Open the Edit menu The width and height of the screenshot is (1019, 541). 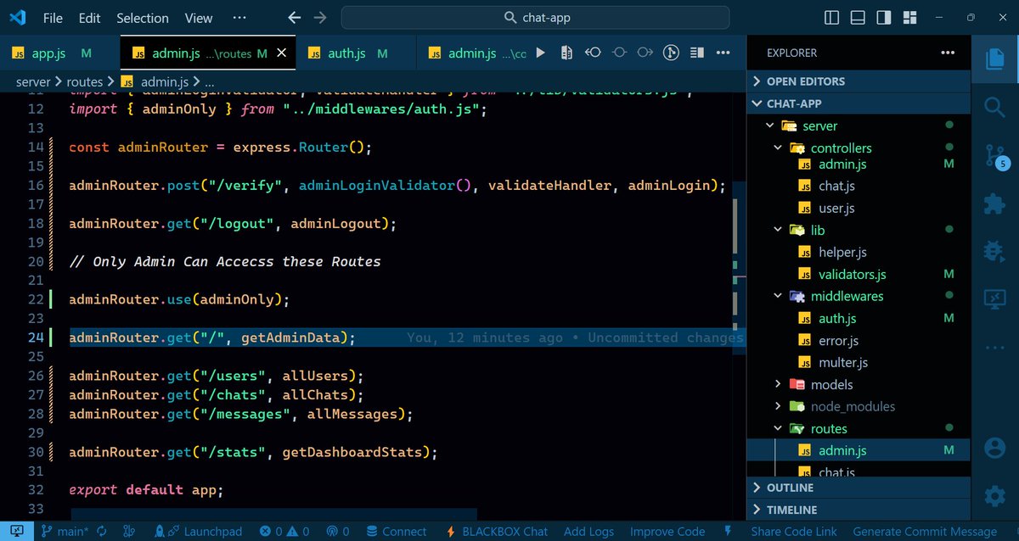89,17
